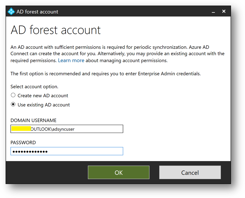Confirm with the OK button
This screenshot has width=245, height=198.
point(119,172)
